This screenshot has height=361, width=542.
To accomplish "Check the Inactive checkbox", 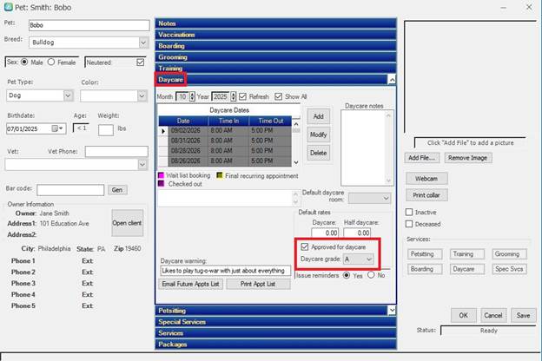I will (409, 212).
